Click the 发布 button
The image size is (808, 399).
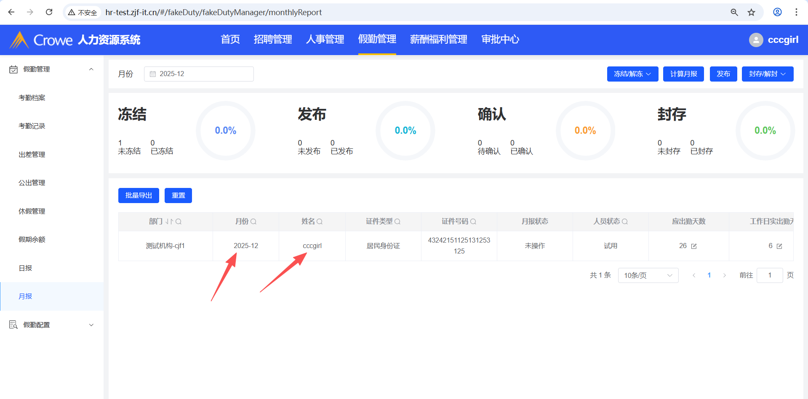point(723,74)
